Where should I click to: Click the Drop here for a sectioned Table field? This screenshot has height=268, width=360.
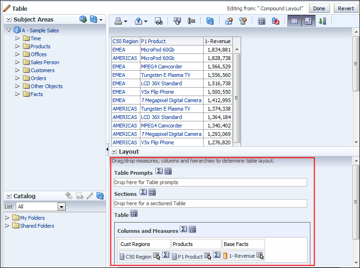(x=210, y=203)
